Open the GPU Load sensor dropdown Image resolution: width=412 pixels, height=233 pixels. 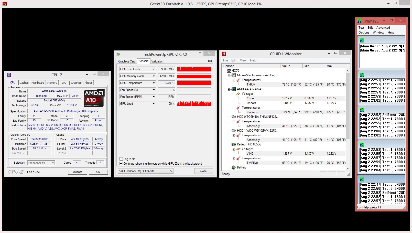click(154, 104)
